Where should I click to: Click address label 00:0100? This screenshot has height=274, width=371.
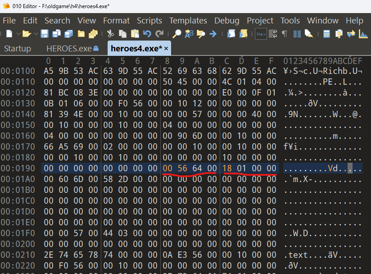tap(18, 71)
